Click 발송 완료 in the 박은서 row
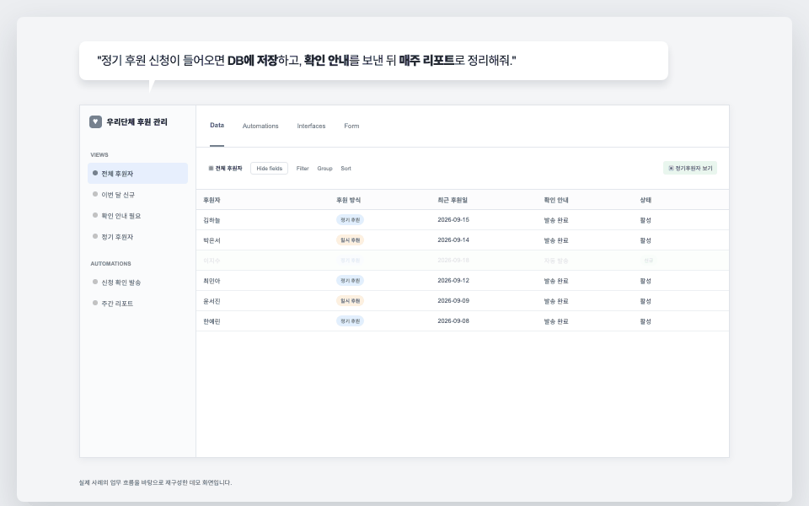Image resolution: width=809 pixels, height=506 pixels. (x=555, y=240)
